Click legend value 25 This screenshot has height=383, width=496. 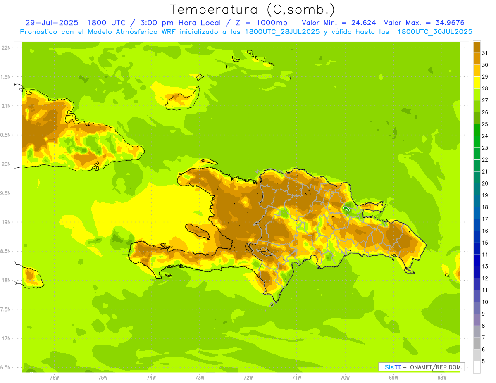coord(485,124)
